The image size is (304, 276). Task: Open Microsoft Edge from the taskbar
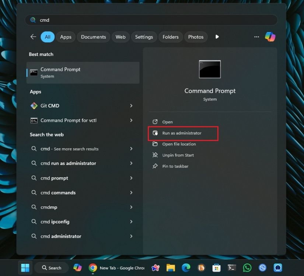(x=186, y=268)
